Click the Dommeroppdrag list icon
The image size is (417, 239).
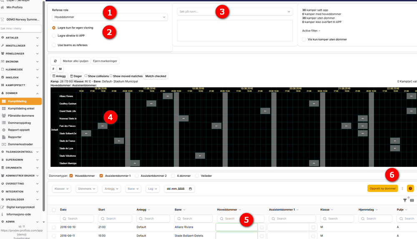[x=4, y=123]
